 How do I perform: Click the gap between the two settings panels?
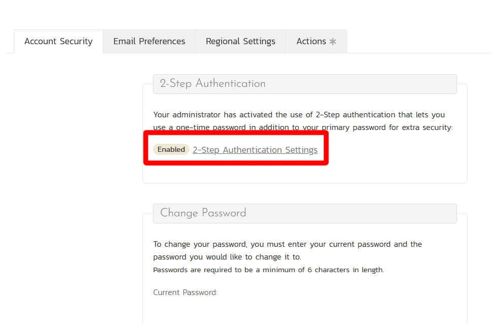click(x=304, y=193)
